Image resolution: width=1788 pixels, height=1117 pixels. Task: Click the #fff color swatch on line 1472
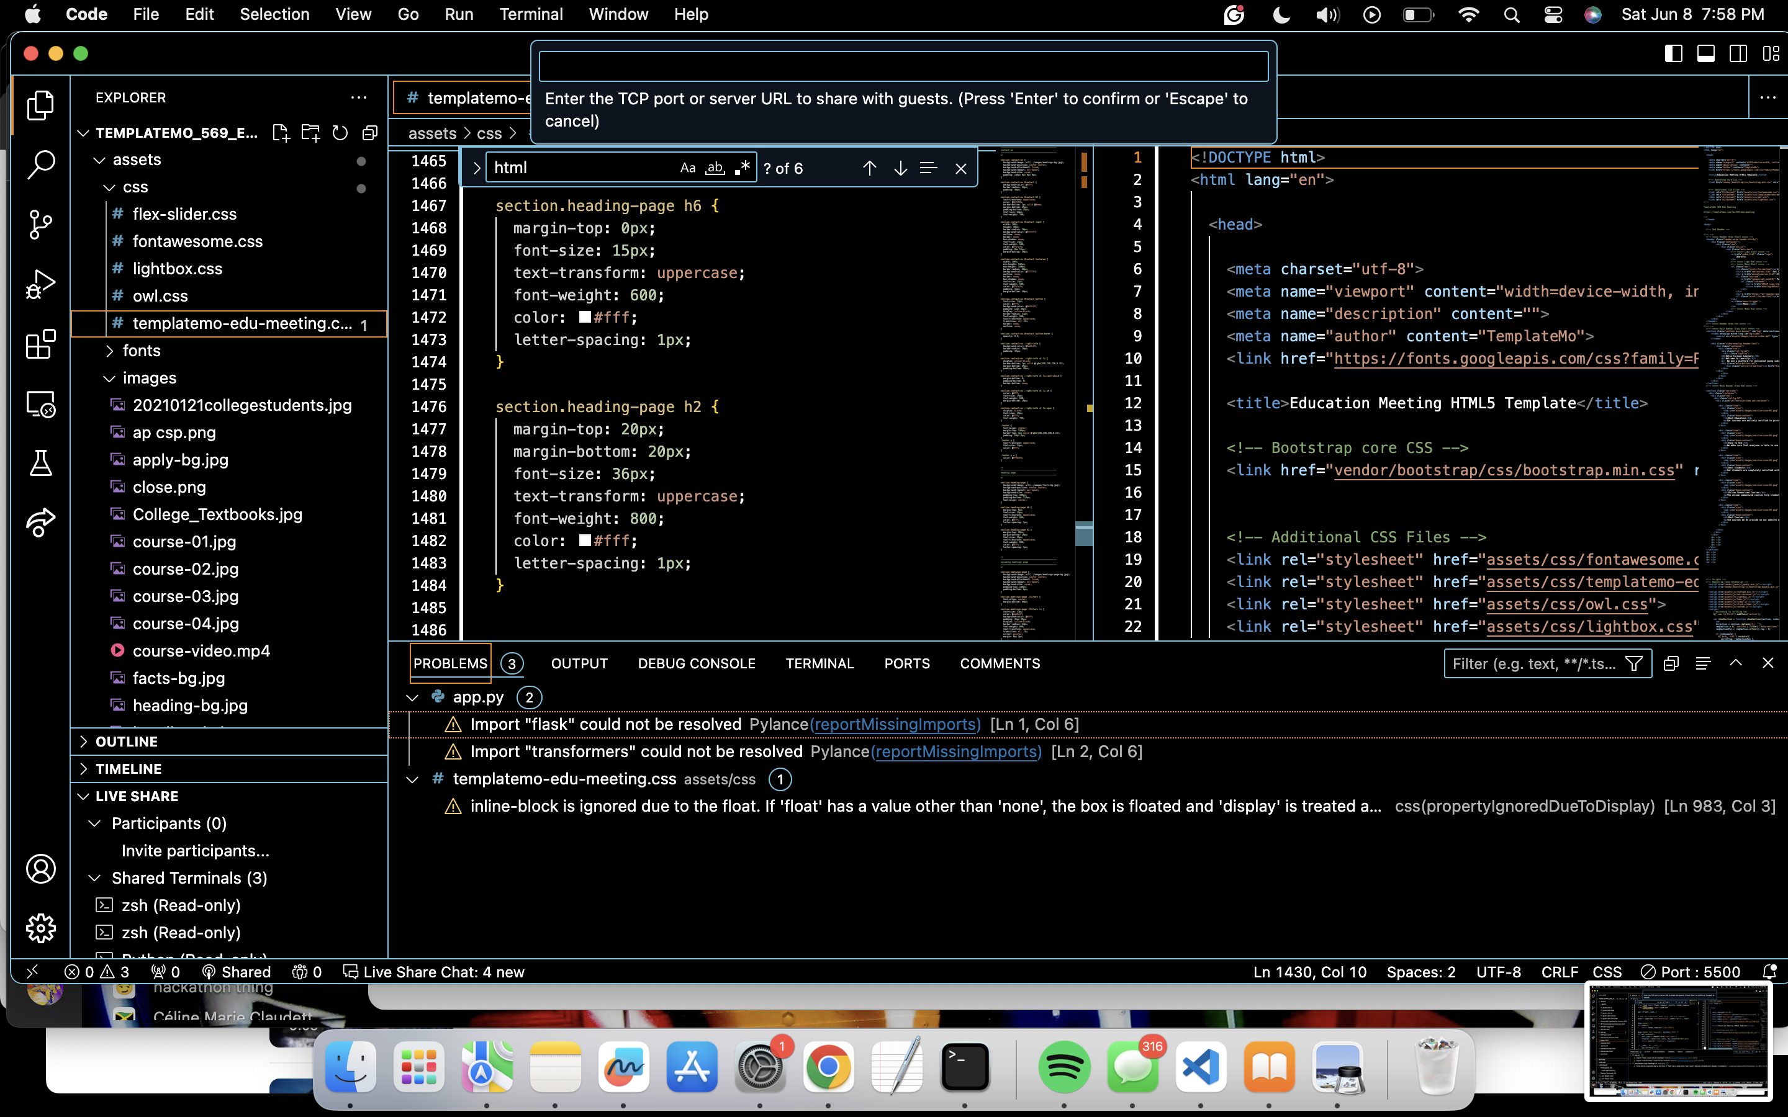pos(585,318)
